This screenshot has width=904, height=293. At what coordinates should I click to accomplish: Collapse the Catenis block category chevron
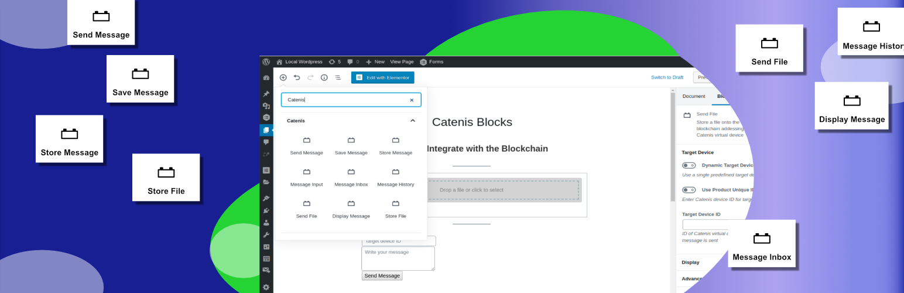(412, 121)
